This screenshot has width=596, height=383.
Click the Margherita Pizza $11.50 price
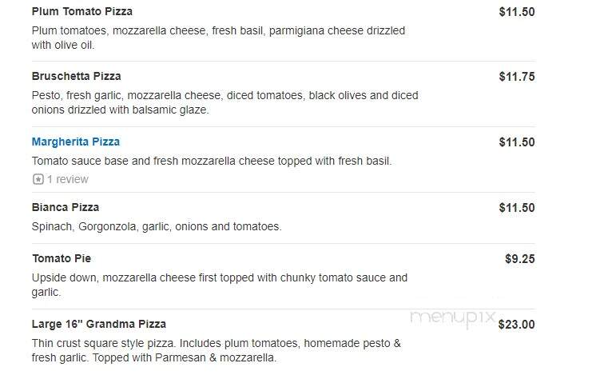[517, 142]
